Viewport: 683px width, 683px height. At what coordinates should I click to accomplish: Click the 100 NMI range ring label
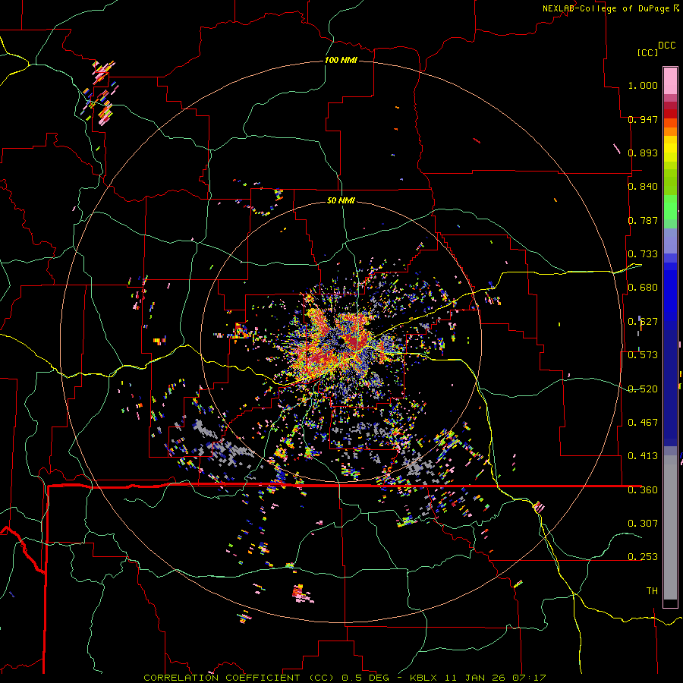click(341, 60)
